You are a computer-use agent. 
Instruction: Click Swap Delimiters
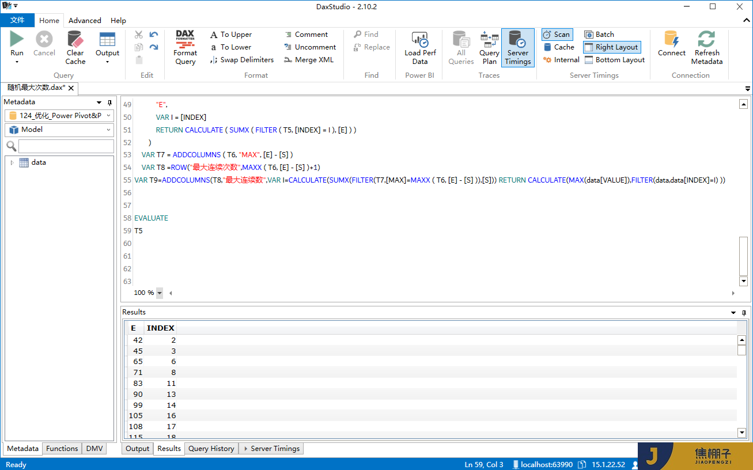[x=241, y=60]
